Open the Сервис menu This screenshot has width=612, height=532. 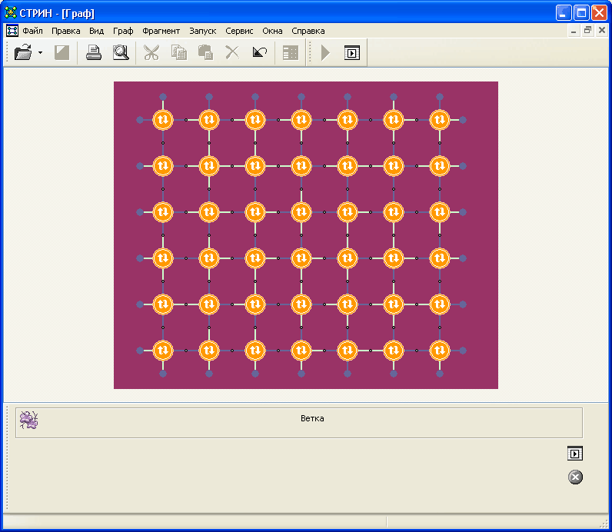239,31
